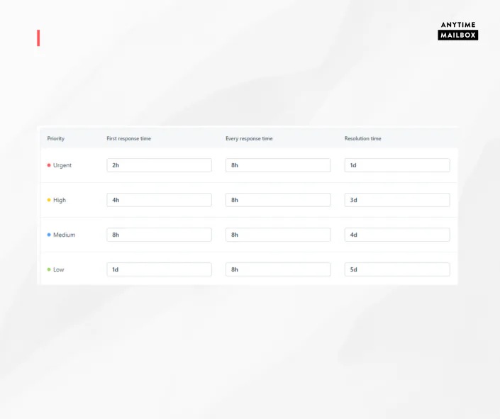Click the green dot beside Low
The width and height of the screenshot is (500, 419).
[x=49, y=269]
